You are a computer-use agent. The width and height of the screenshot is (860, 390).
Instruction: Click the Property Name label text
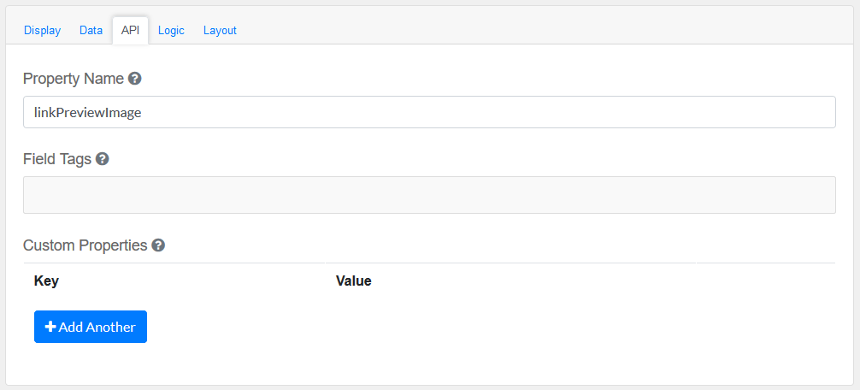(x=74, y=79)
